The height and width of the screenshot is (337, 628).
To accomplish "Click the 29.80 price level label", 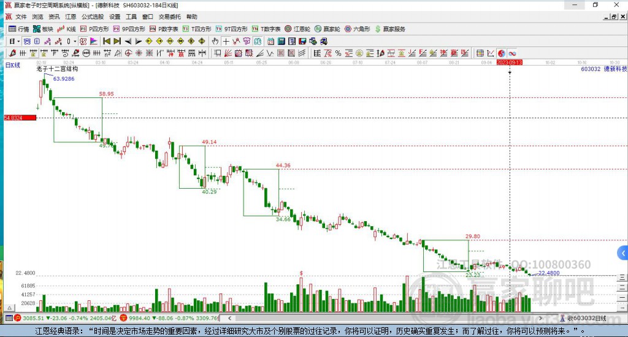I will click(473, 237).
